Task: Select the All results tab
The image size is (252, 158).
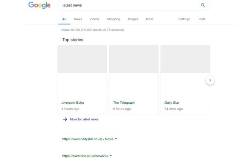Action: (64, 19)
